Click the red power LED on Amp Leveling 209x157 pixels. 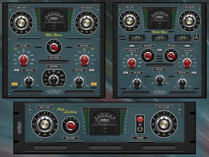[140, 119]
